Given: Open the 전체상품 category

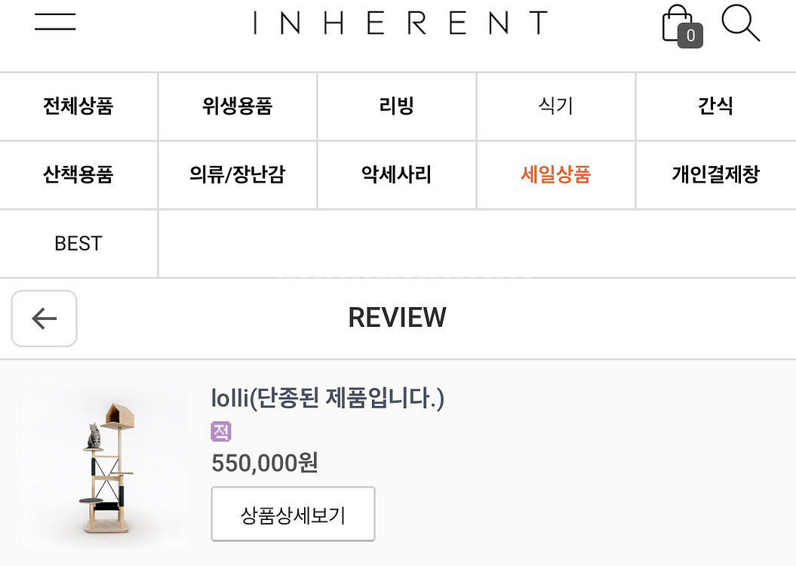Looking at the screenshot, I should (78, 106).
